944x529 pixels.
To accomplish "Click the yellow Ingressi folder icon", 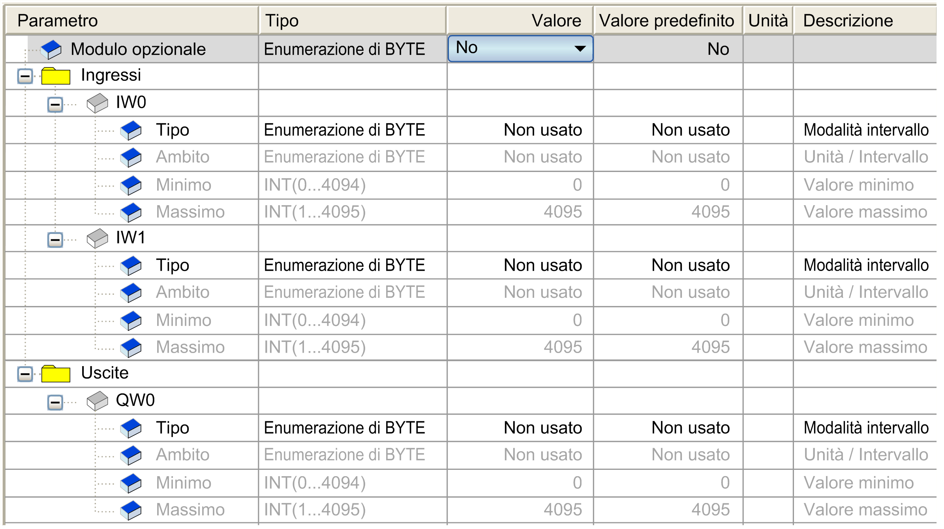I will [56, 76].
